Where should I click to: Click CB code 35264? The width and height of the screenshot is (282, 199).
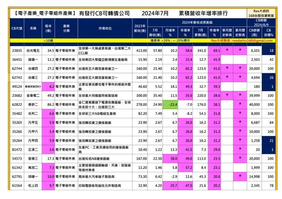(17, 141)
